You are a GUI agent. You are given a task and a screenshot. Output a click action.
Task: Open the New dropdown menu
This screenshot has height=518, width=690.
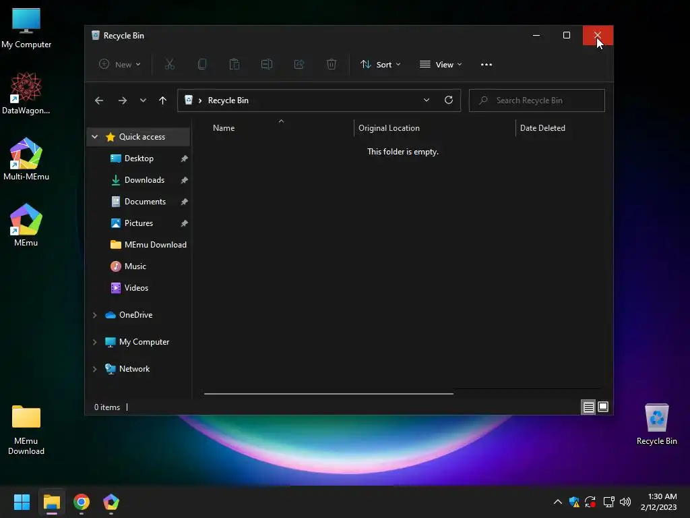(120, 64)
